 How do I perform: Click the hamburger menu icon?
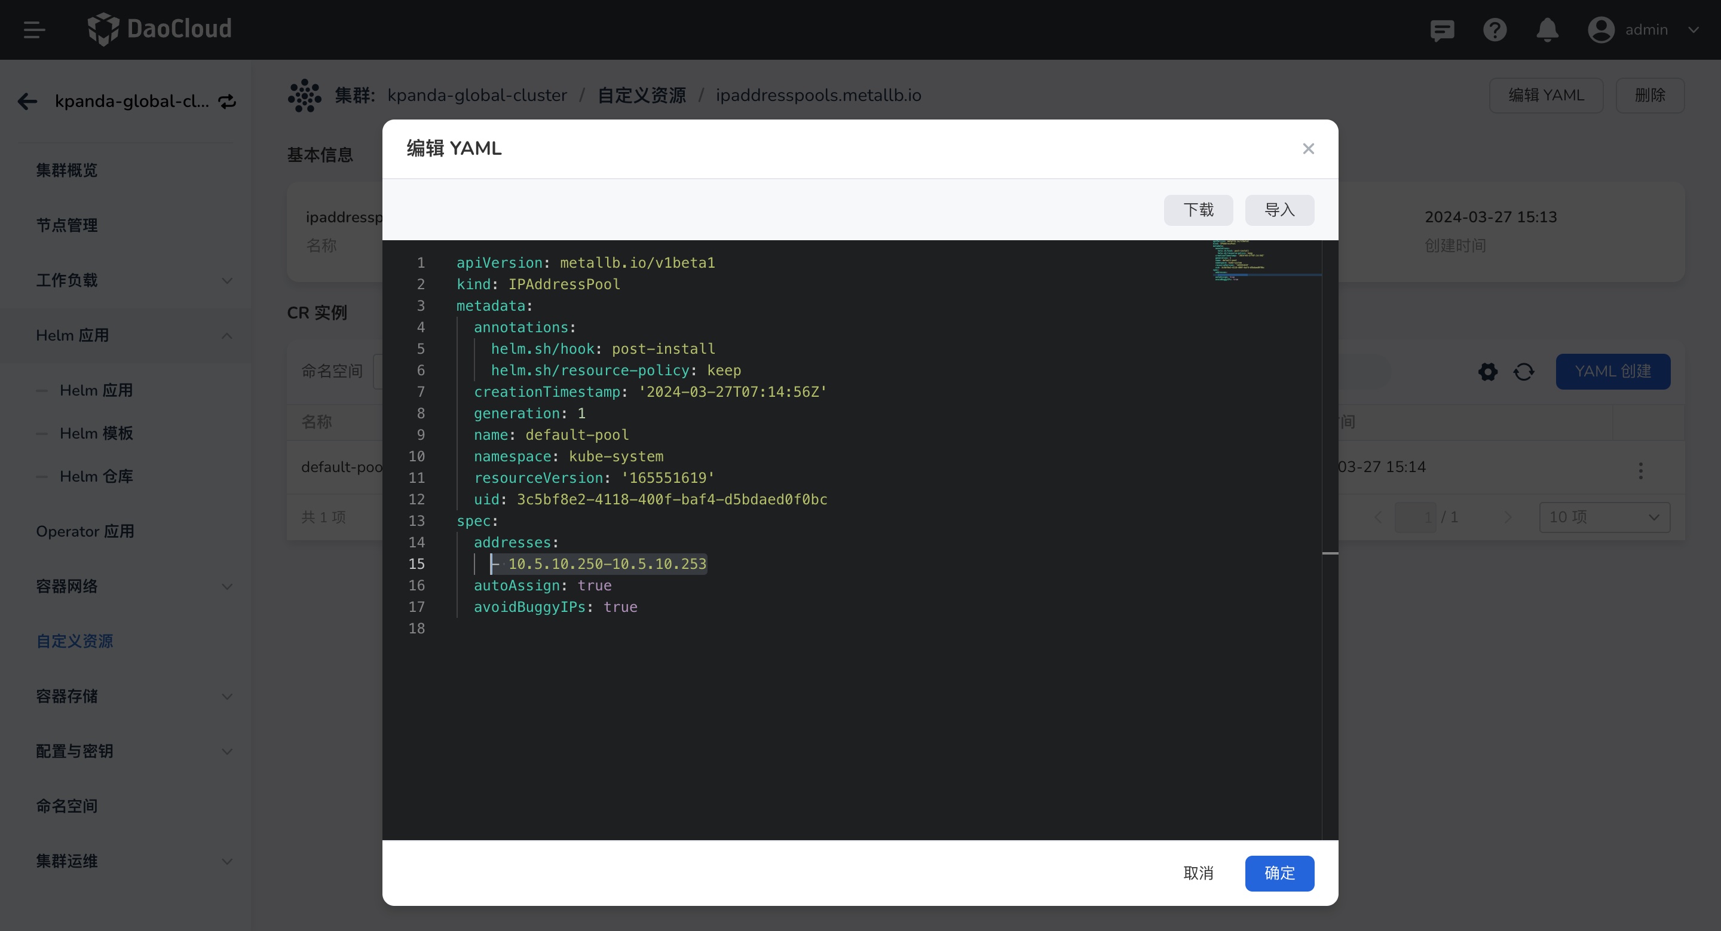[34, 29]
